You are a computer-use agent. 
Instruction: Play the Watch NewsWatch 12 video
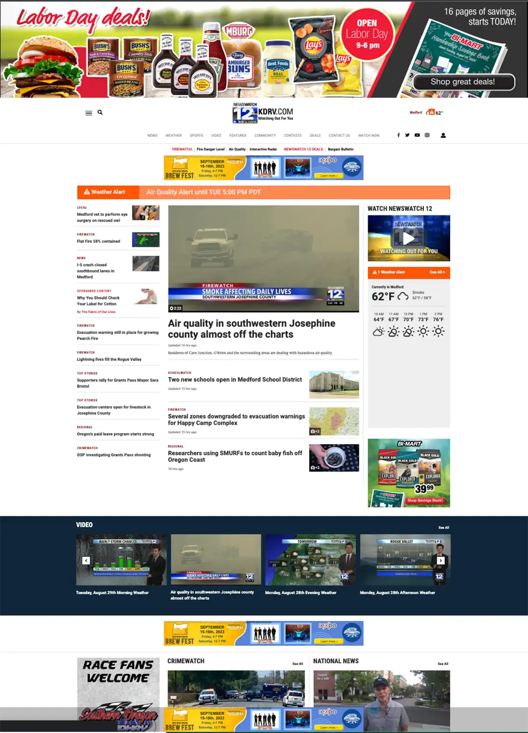click(x=408, y=238)
